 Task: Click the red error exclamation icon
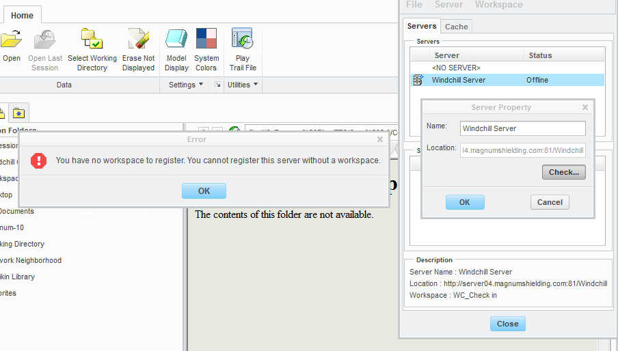click(38, 160)
